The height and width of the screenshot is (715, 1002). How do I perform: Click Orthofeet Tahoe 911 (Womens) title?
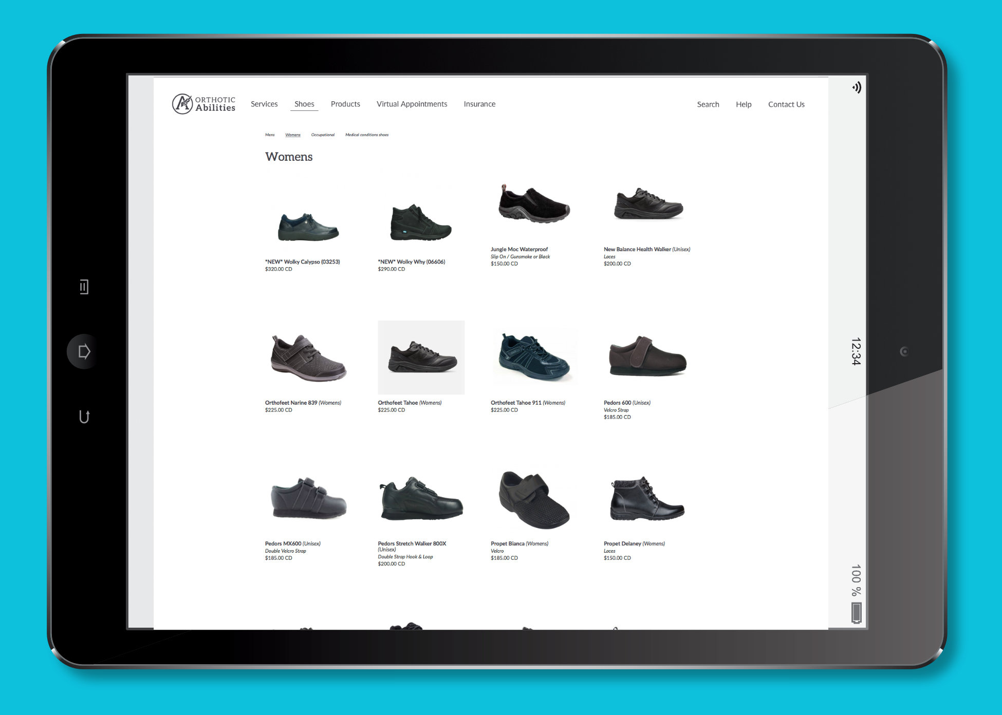[528, 403]
